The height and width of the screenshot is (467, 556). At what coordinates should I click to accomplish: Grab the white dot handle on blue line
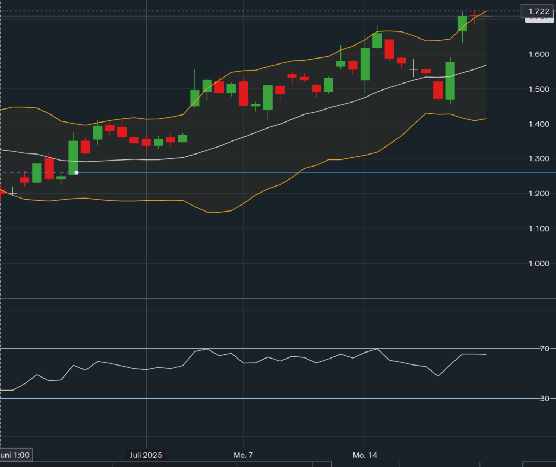coord(77,172)
